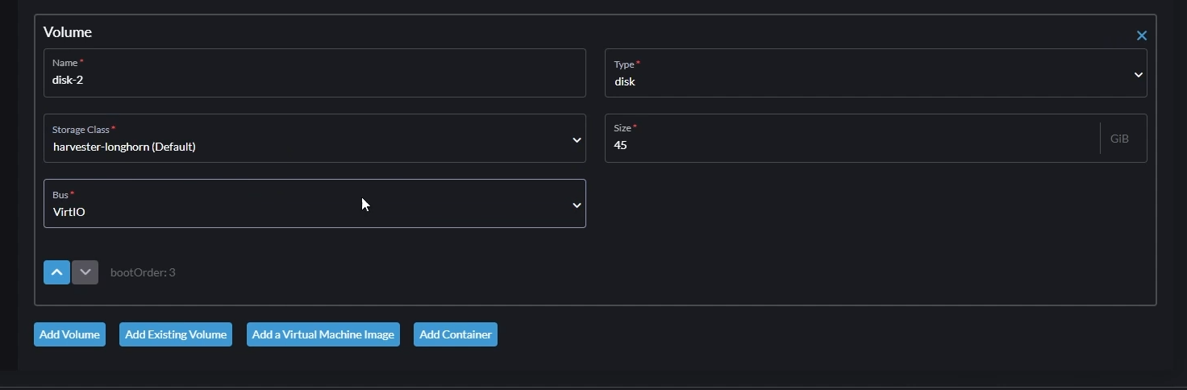The width and height of the screenshot is (1187, 390).
Task: Move disk-2 up in boot order
Action: click(x=56, y=272)
